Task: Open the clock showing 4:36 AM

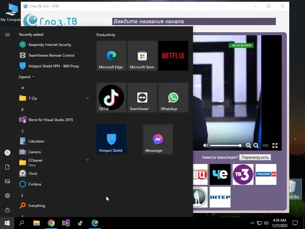Action: point(279,223)
